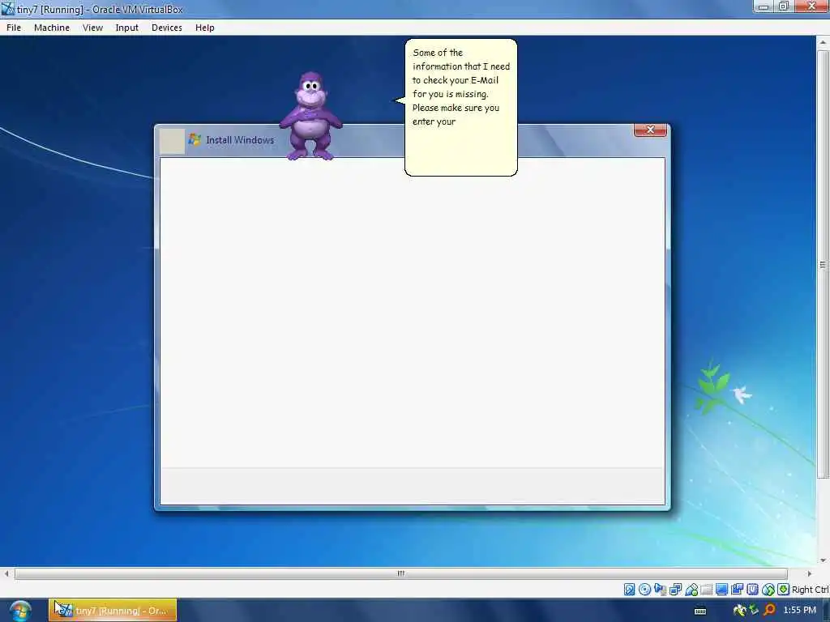Viewport: 830px width, 622px height.
Task: Click the horizontal scrollbar right arrow
Action: 809,573
